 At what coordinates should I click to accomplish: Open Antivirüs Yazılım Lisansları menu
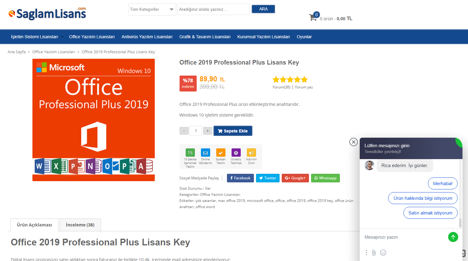tap(147, 37)
